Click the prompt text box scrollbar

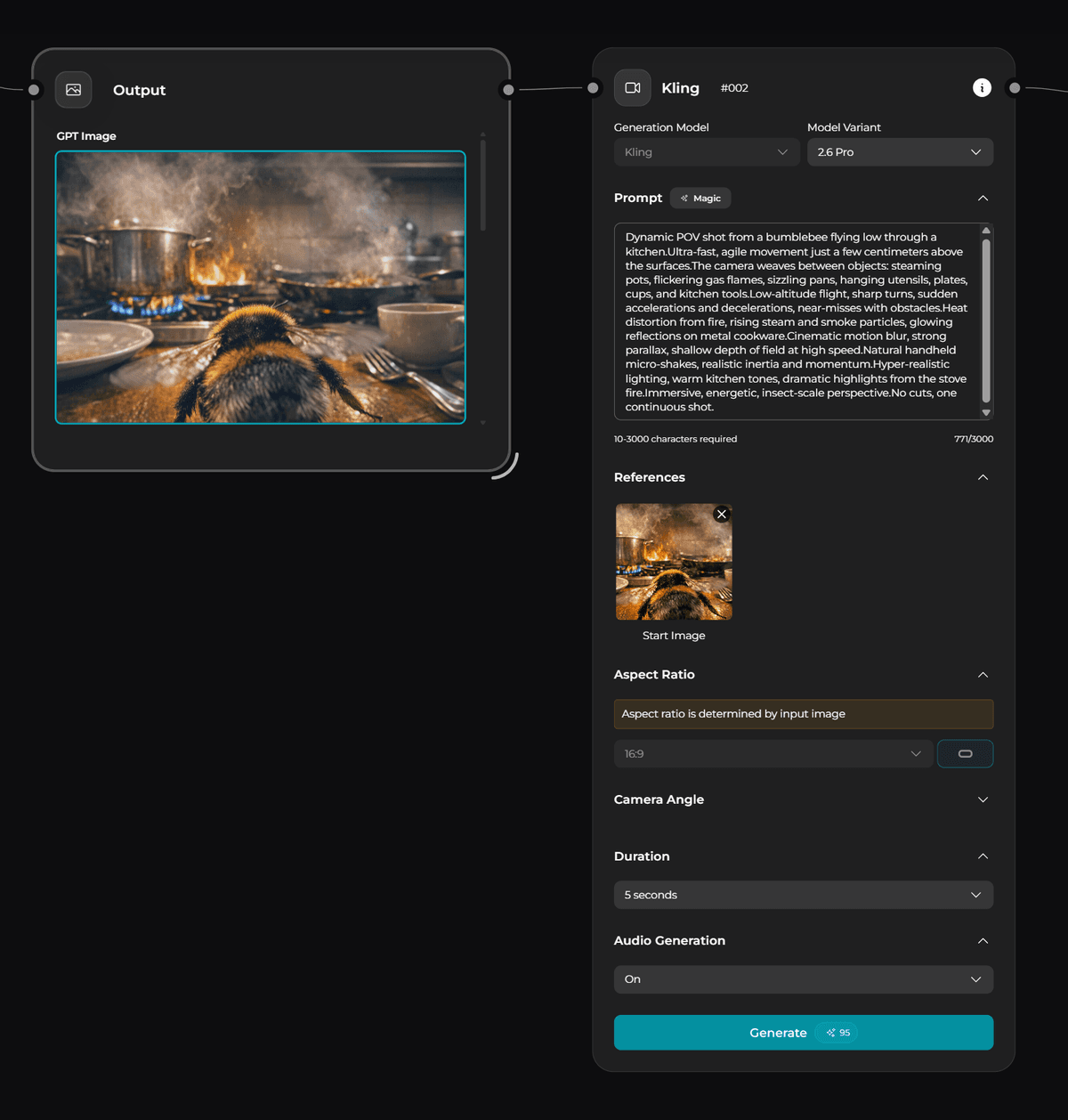click(x=986, y=321)
